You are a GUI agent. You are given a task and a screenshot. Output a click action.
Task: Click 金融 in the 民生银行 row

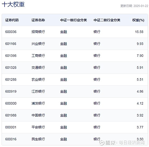point(63,139)
